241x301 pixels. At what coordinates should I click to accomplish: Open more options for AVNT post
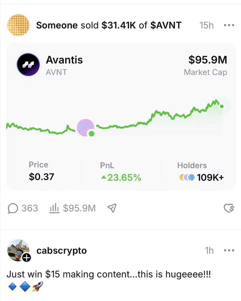tap(229, 25)
